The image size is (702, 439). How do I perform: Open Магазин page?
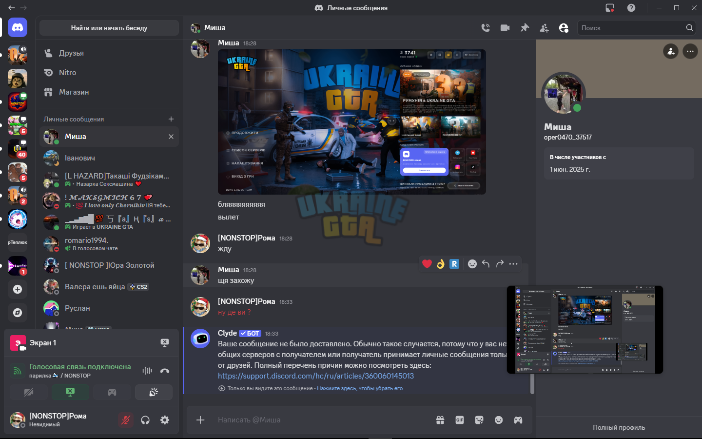pos(109,92)
